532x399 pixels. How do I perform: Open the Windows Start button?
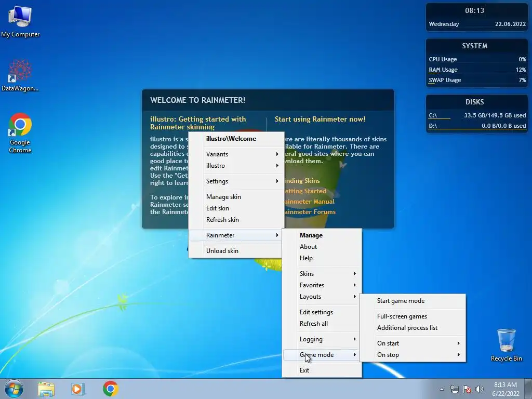click(14, 389)
